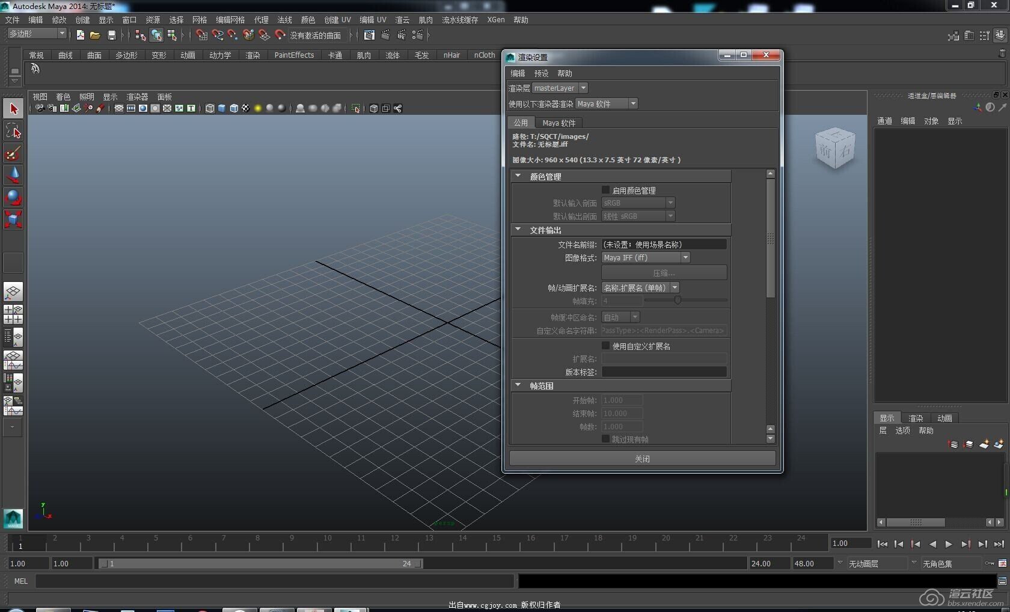Switch to single perspective view layout

[13, 292]
